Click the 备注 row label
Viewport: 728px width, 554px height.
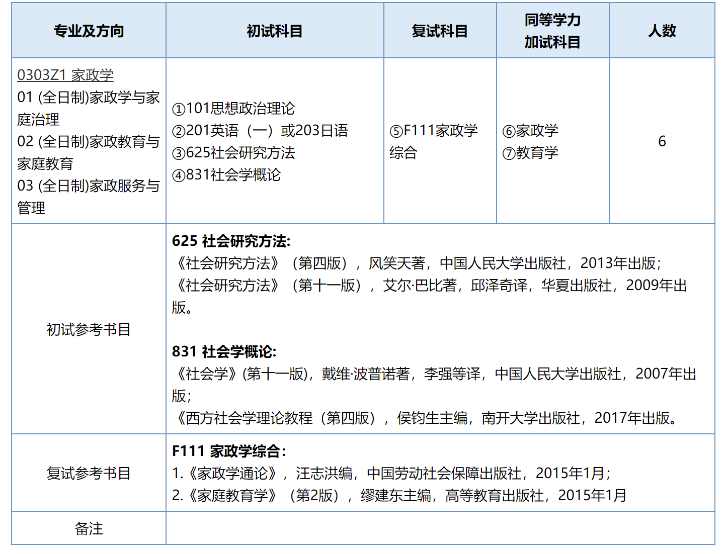[x=89, y=528]
